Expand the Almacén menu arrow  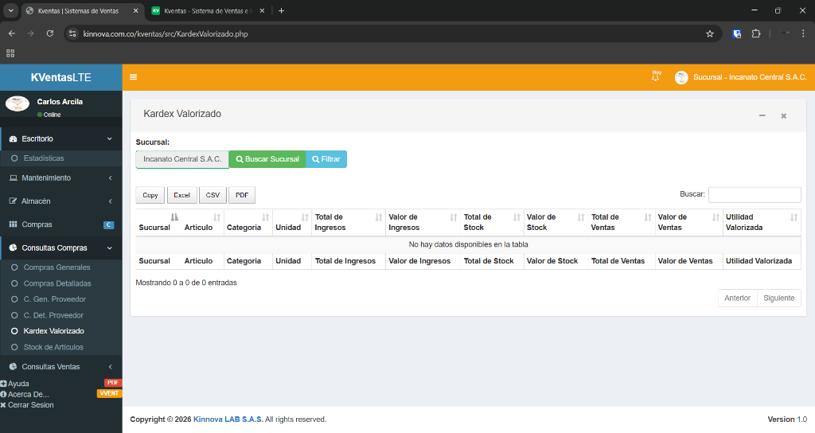click(x=110, y=201)
